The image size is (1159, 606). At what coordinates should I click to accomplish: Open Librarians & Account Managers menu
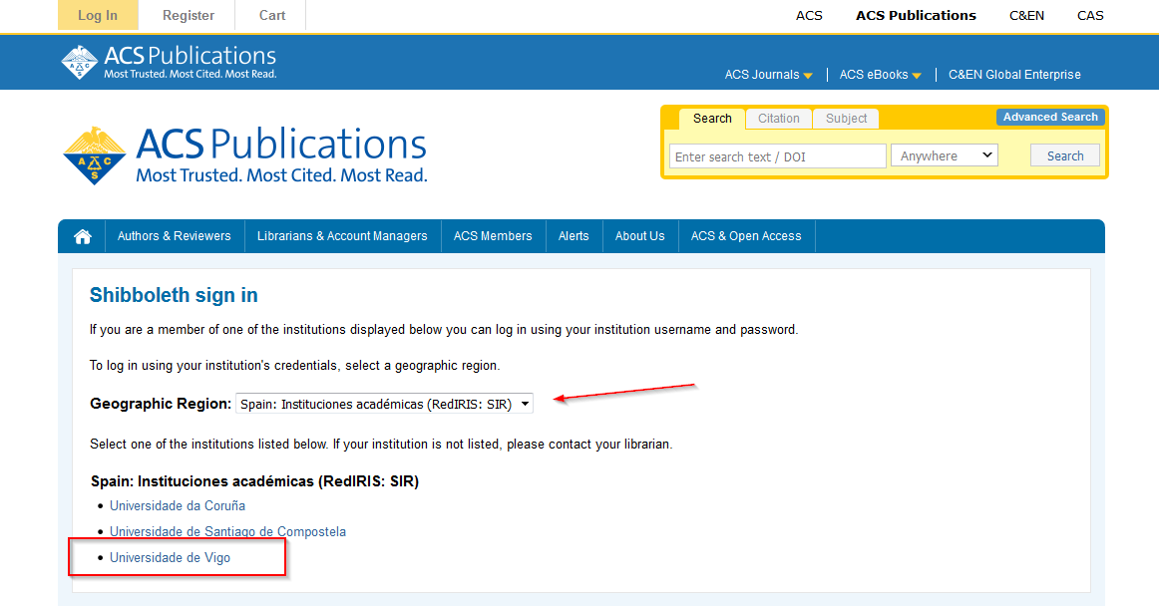click(x=342, y=236)
